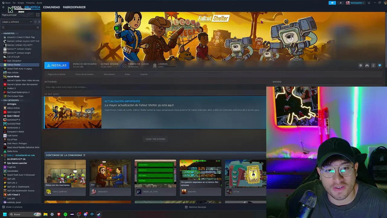Open the Ayuda menu
Image resolution: width=387 pixels, height=218 pixels.
39,3
